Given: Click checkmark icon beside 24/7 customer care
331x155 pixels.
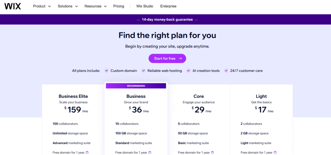Looking at the screenshot, I should (226, 71).
